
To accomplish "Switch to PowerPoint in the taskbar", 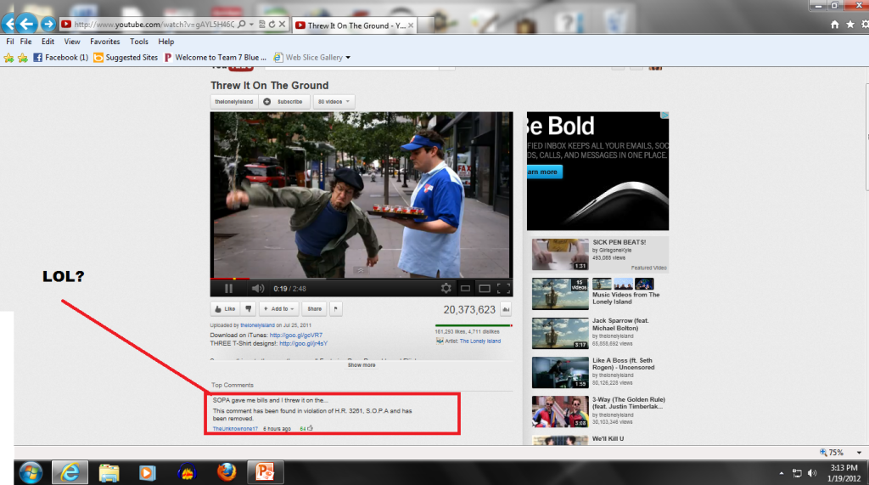I will pyautogui.click(x=265, y=473).
